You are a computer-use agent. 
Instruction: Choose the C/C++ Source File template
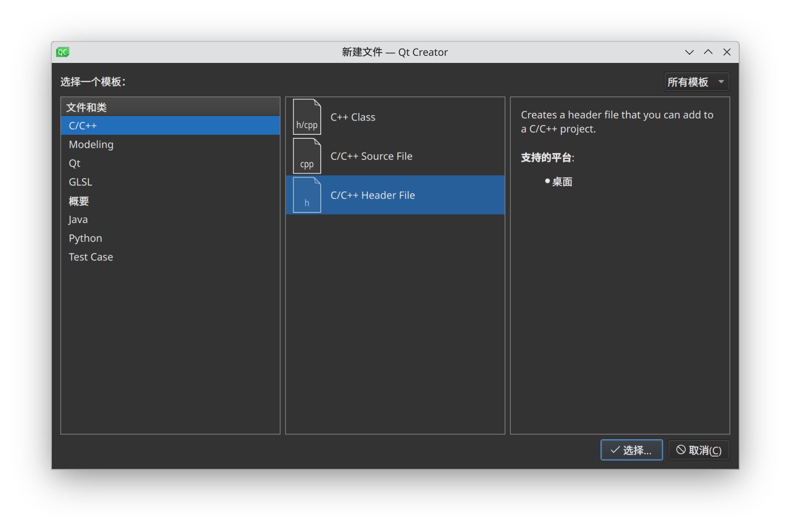pyautogui.click(x=395, y=156)
